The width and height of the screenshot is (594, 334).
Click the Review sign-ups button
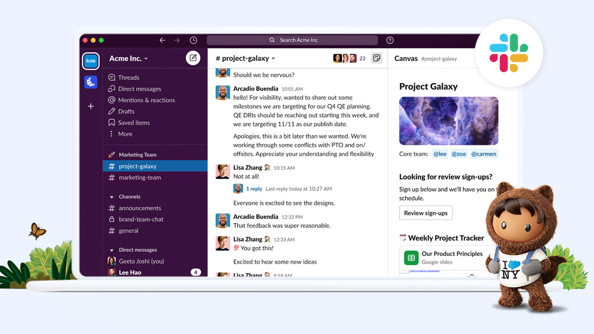(425, 213)
